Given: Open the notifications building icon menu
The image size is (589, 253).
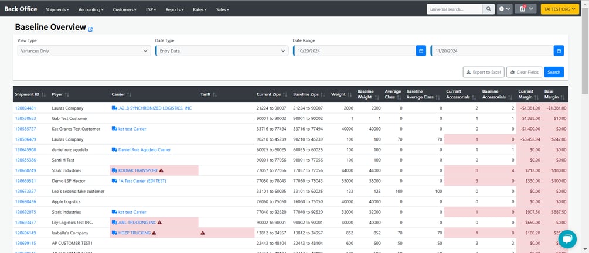Looking at the screenshot, I should pos(525,9).
